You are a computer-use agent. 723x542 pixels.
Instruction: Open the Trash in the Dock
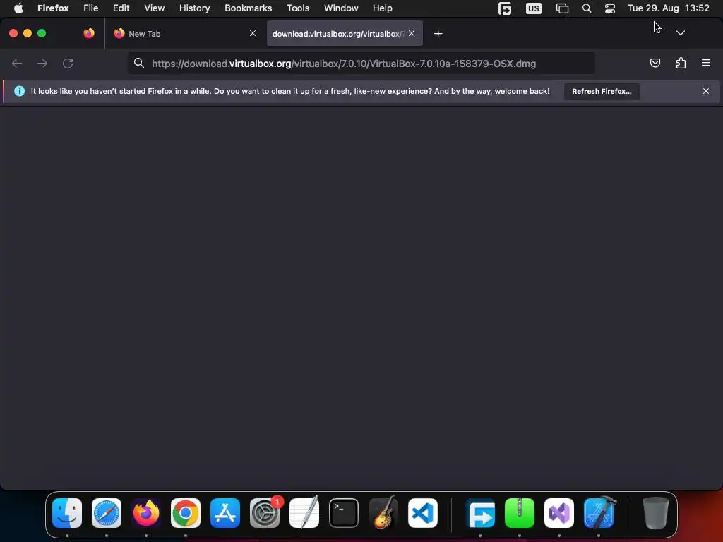(x=656, y=513)
